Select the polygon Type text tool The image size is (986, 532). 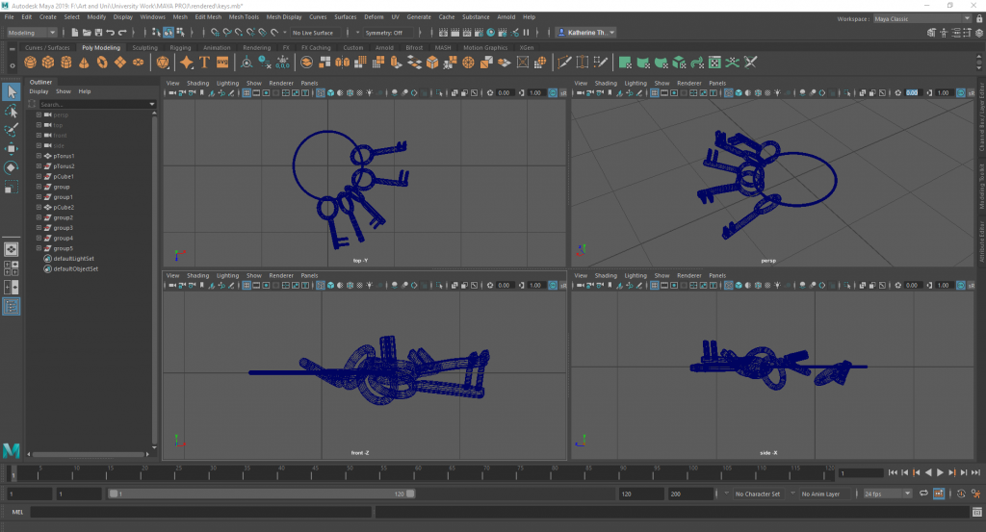point(204,63)
